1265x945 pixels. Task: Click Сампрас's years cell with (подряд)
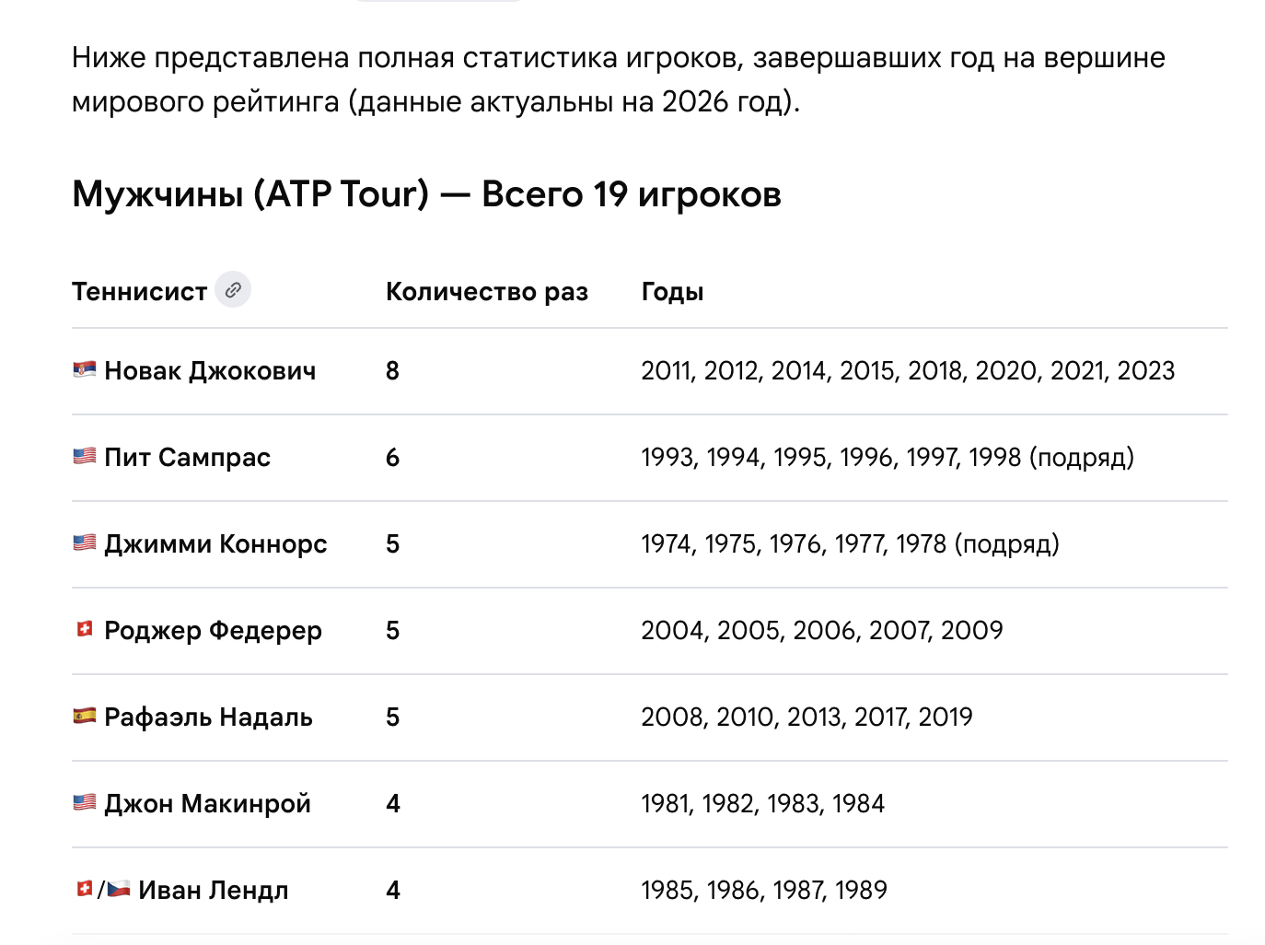pyautogui.click(x=888, y=457)
